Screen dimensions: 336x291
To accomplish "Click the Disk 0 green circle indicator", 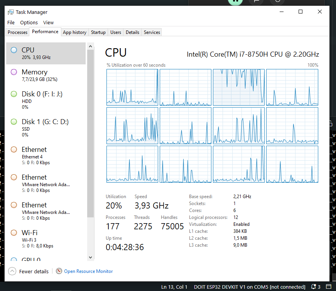I will pyautogui.click(x=14, y=94).
